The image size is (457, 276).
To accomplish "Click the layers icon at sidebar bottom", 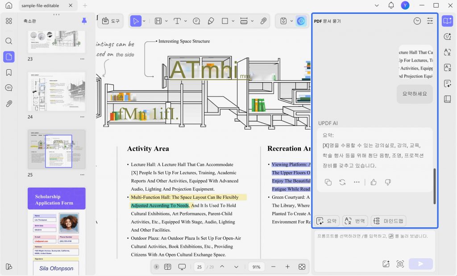I will pyautogui.click(x=9, y=267).
